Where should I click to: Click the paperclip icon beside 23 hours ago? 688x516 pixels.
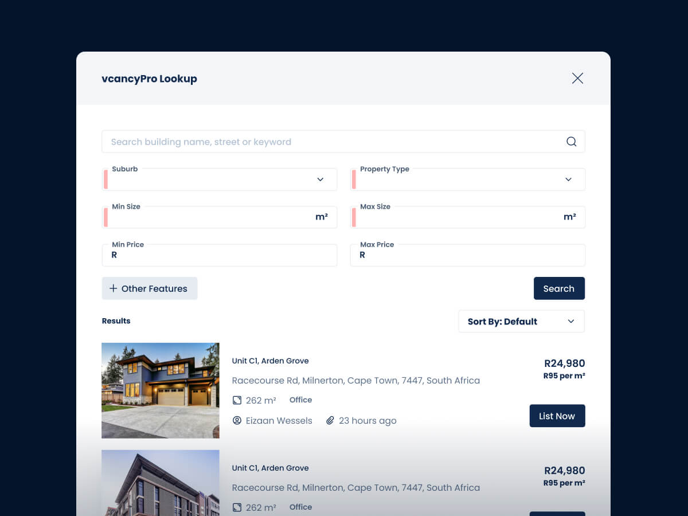tap(330, 421)
